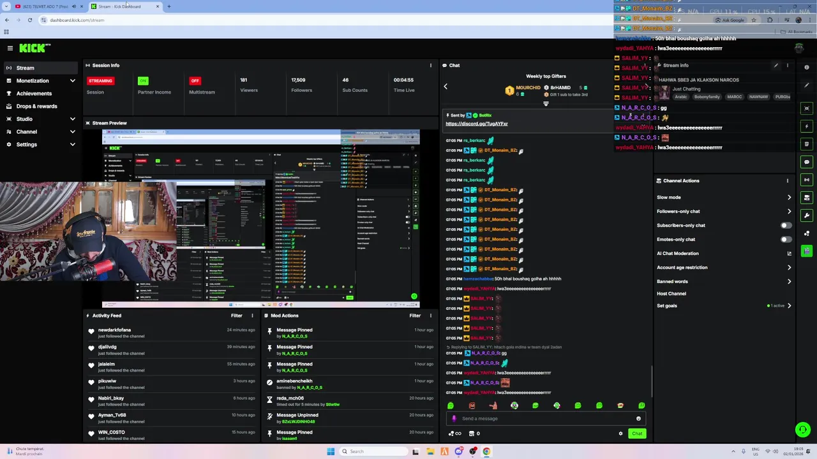Reload the page with the browser refresh button

point(29,20)
